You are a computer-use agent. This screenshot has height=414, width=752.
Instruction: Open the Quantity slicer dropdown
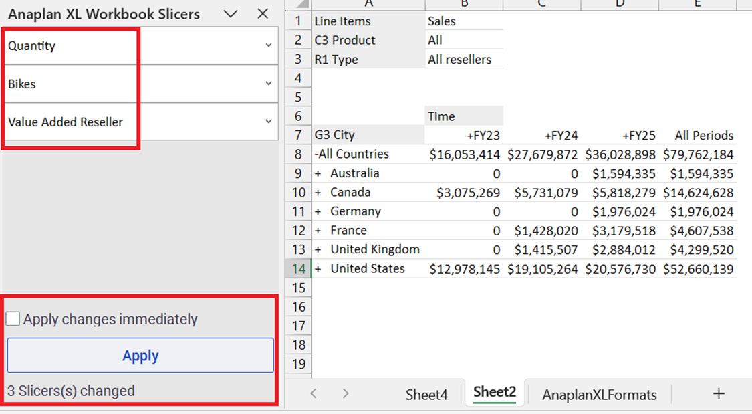268,46
